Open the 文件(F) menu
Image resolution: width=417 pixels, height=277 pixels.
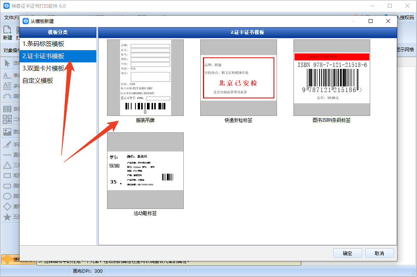pyautogui.click(x=12, y=18)
